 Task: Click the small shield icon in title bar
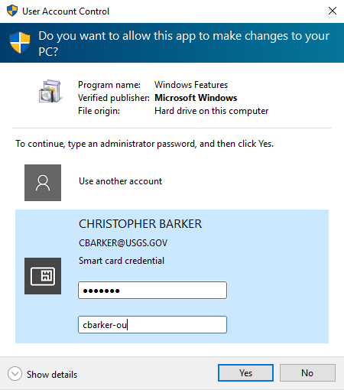click(x=12, y=11)
